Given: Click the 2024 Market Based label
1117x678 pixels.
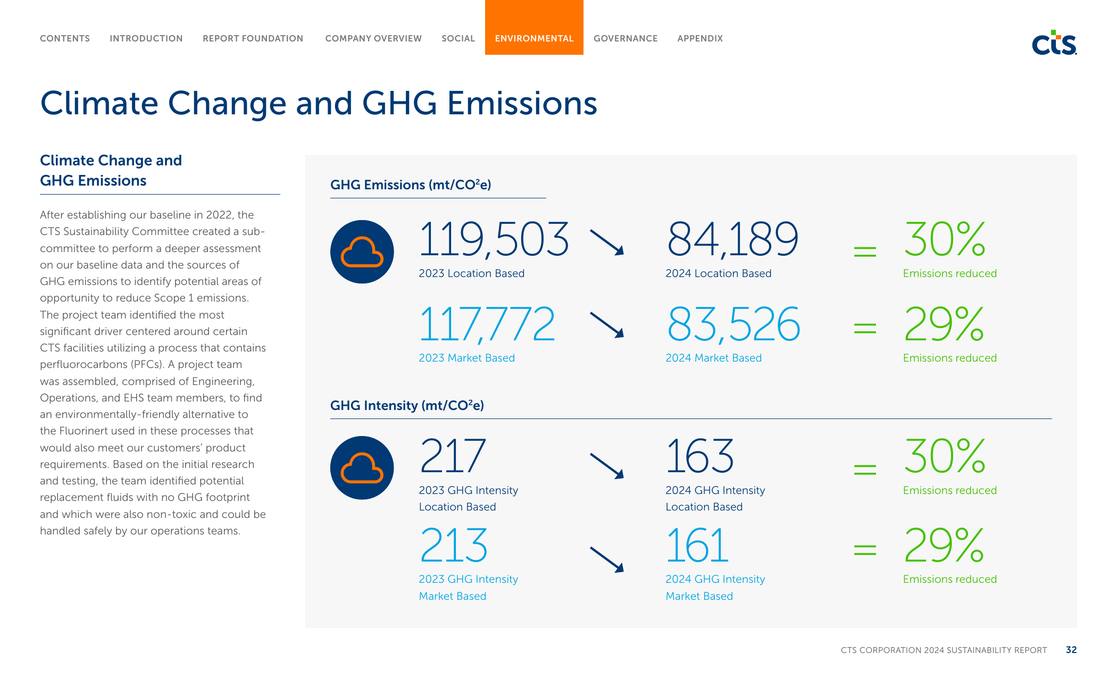Looking at the screenshot, I should (714, 358).
